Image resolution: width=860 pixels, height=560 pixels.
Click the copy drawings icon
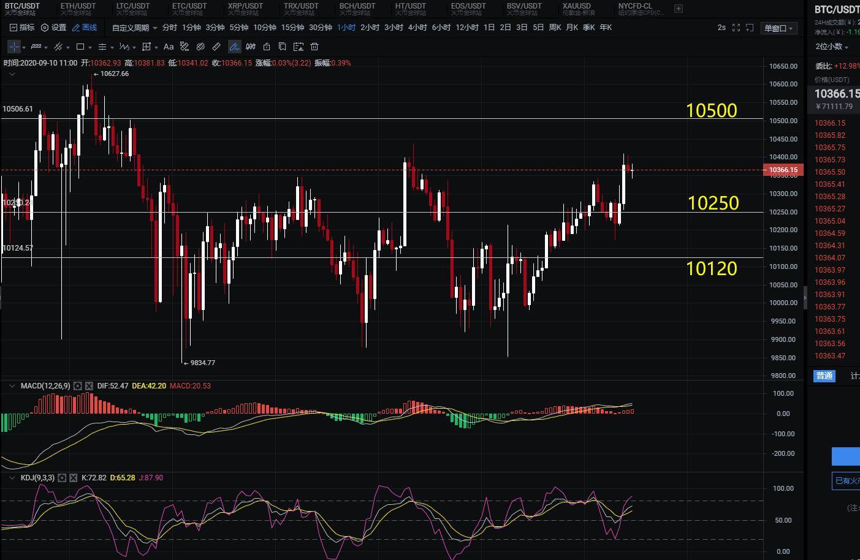(283, 47)
